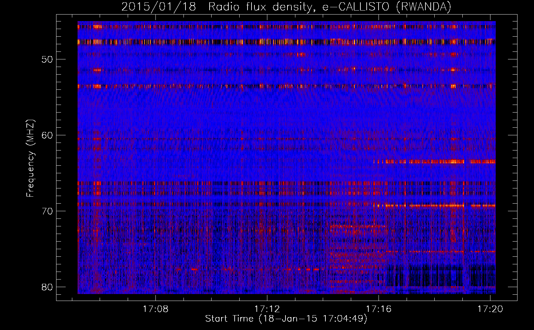Select the date "2015/01/18" in the title
This screenshot has height=330, width=534.
pyautogui.click(x=159, y=7)
